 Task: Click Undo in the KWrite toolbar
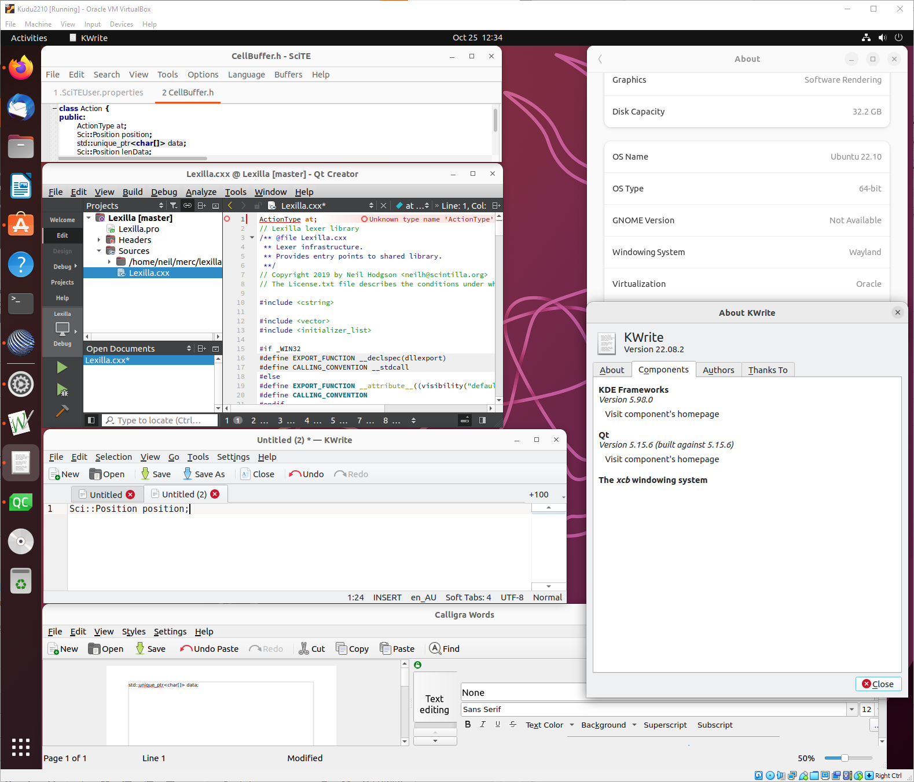[307, 474]
